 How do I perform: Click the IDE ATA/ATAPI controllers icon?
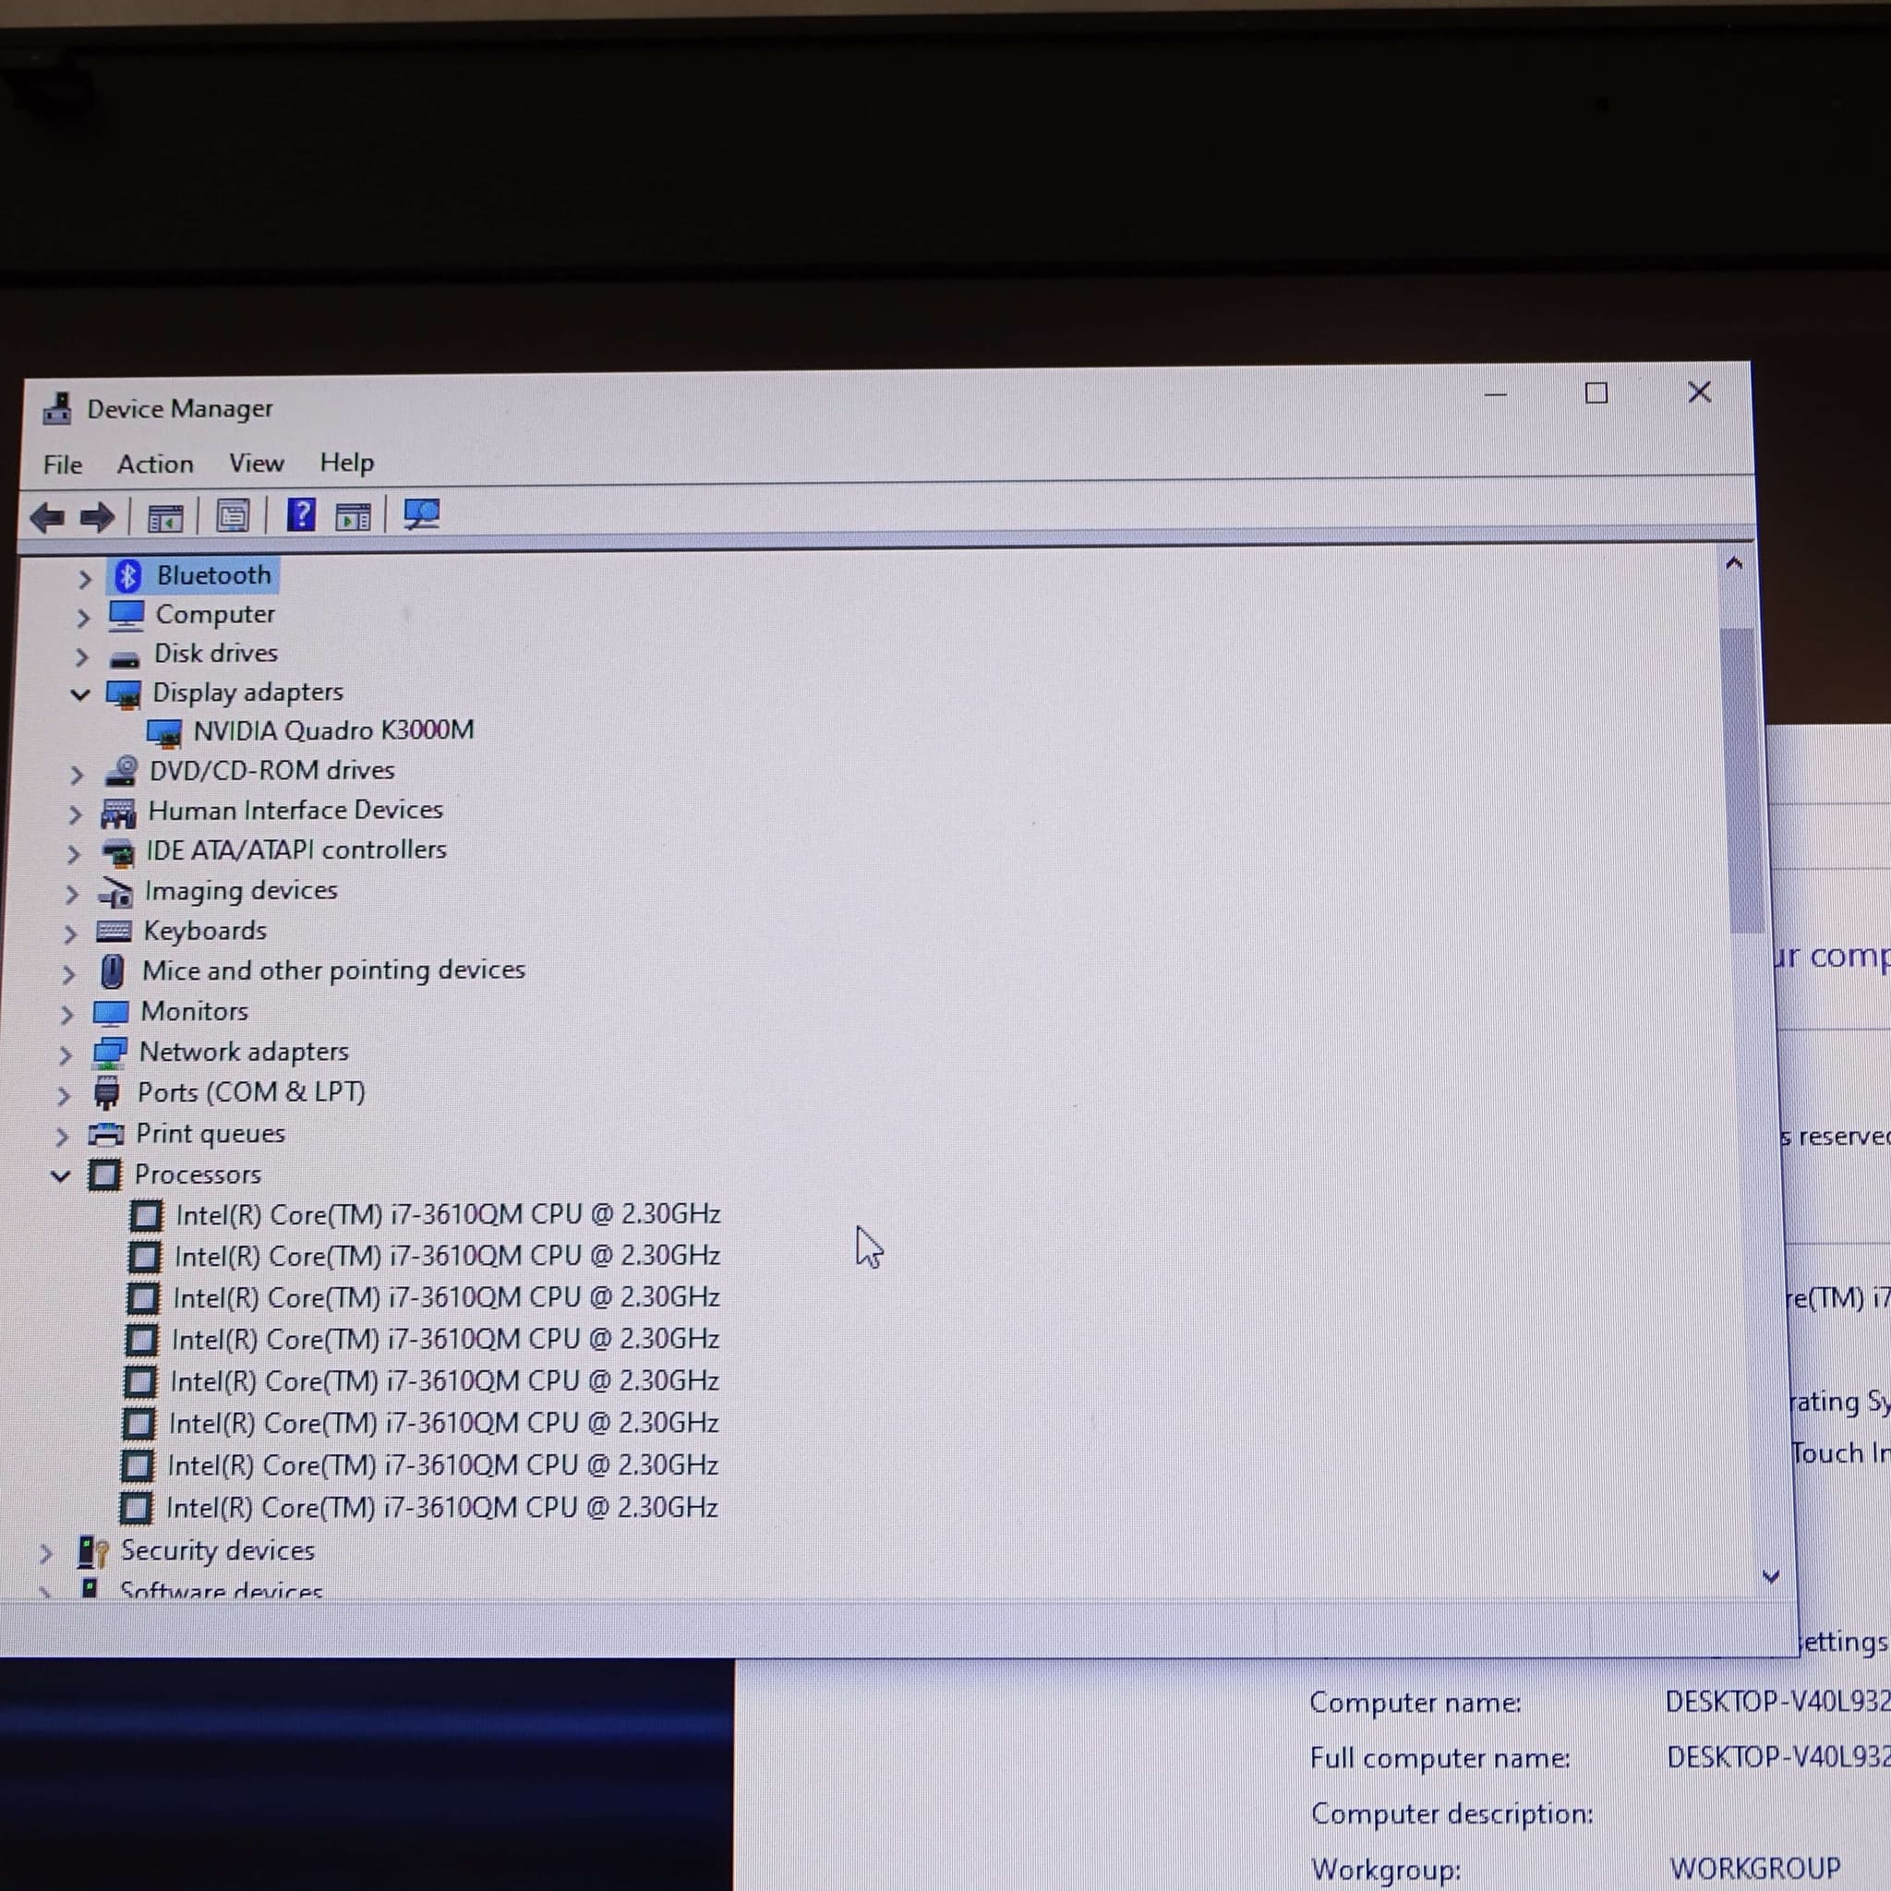coord(118,852)
